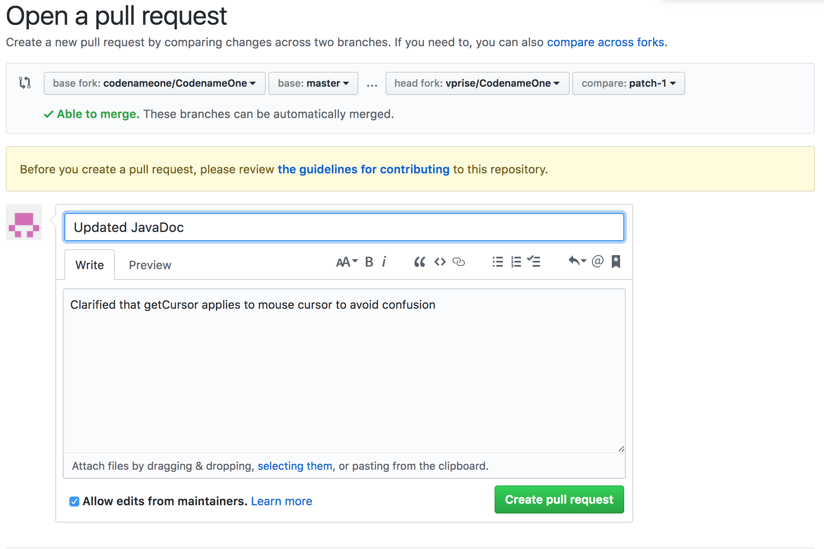Screen dimensions: 824x549
Task: Add a numbered list
Action: click(516, 262)
